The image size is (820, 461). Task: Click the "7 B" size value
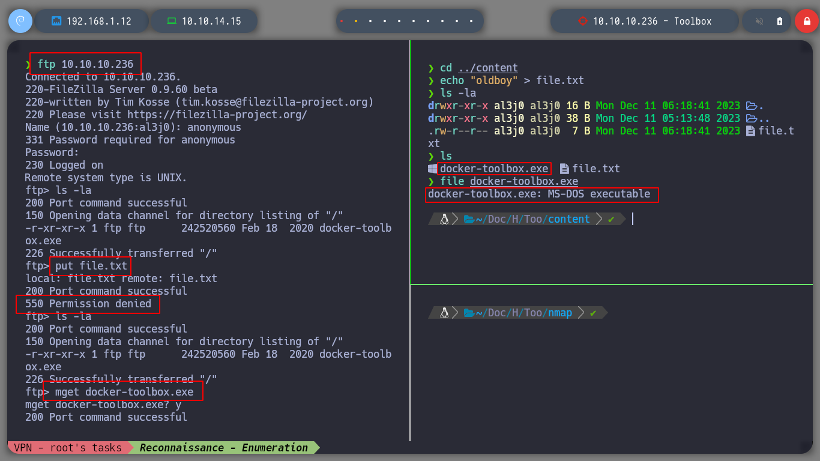tap(581, 131)
